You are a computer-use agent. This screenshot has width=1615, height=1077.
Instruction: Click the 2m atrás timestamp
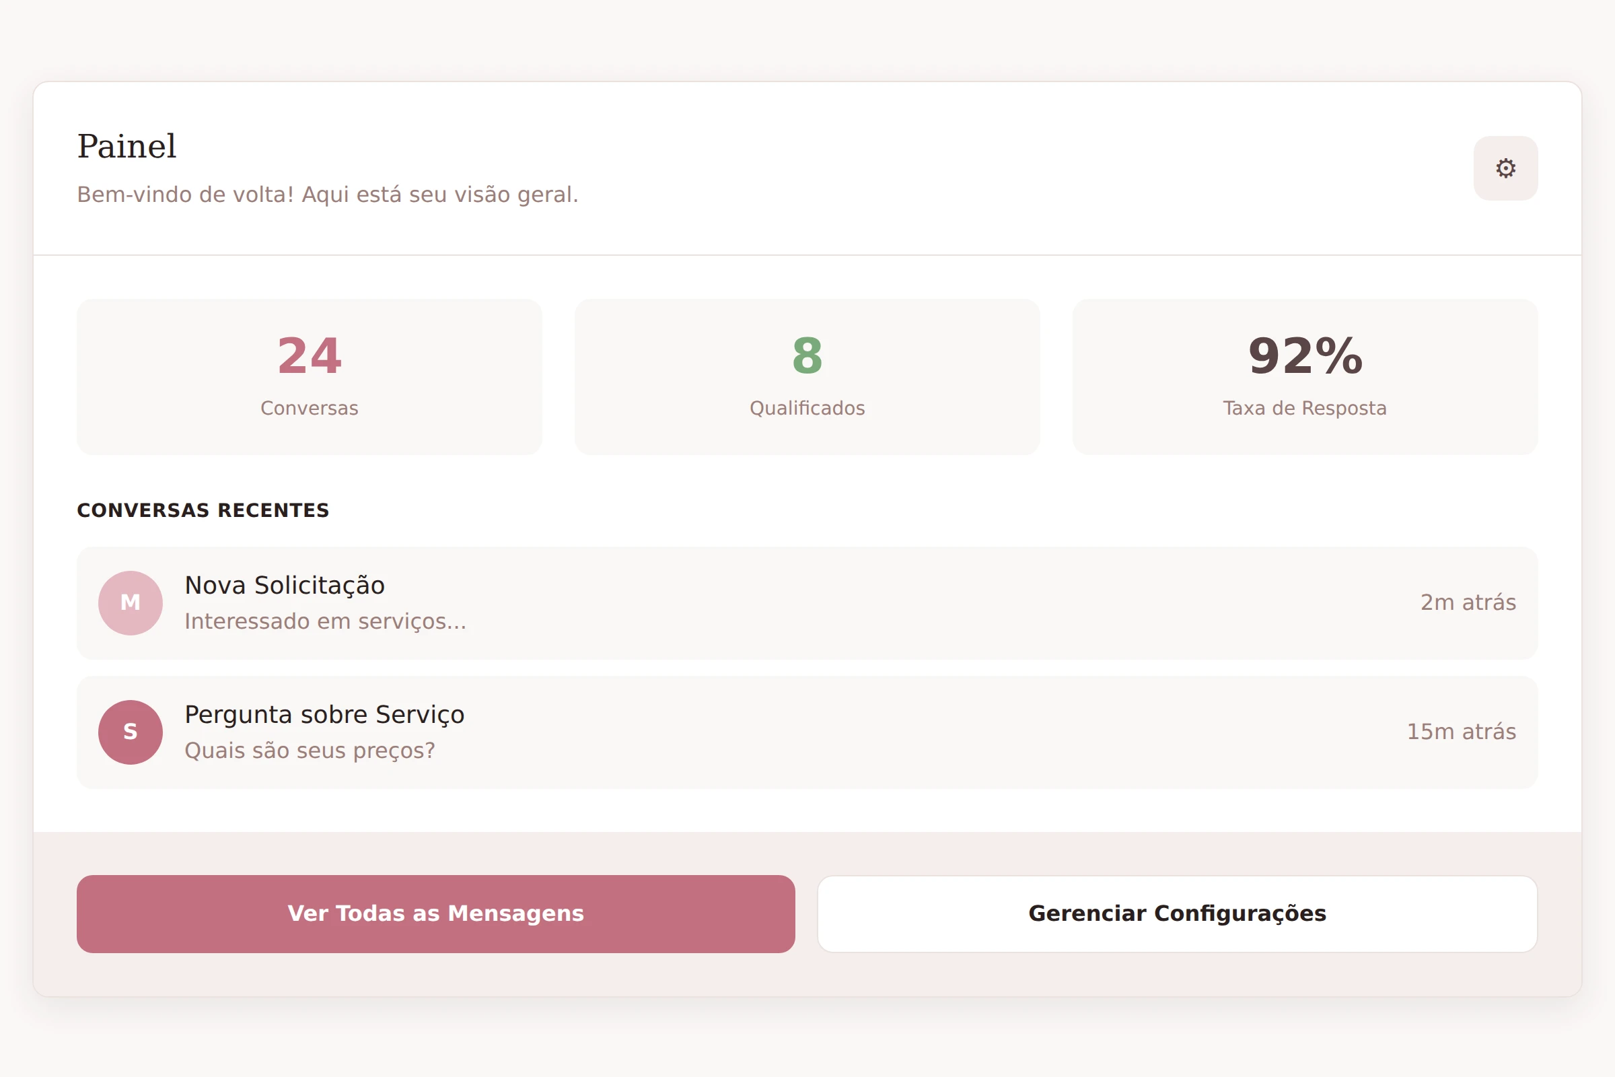(x=1468, y=602)
